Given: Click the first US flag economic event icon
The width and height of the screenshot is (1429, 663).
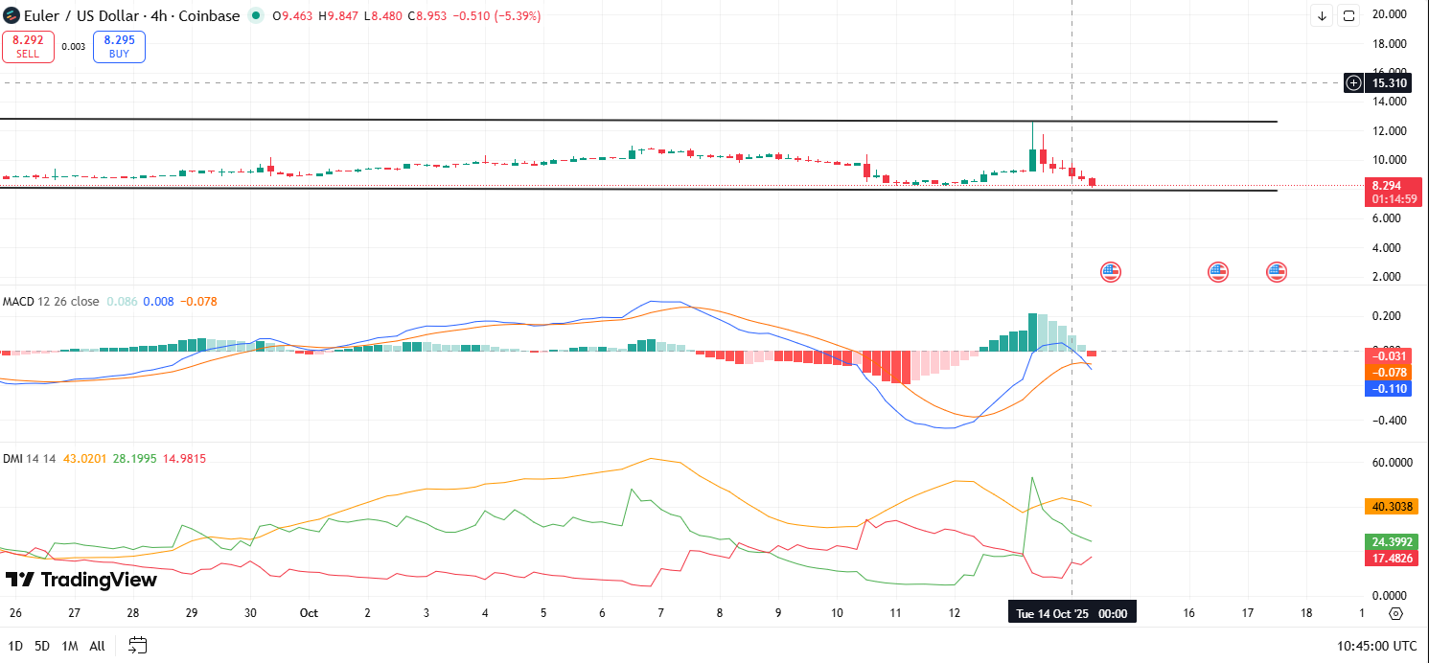Looking at the screenshot, I should tap(1110, 272).
